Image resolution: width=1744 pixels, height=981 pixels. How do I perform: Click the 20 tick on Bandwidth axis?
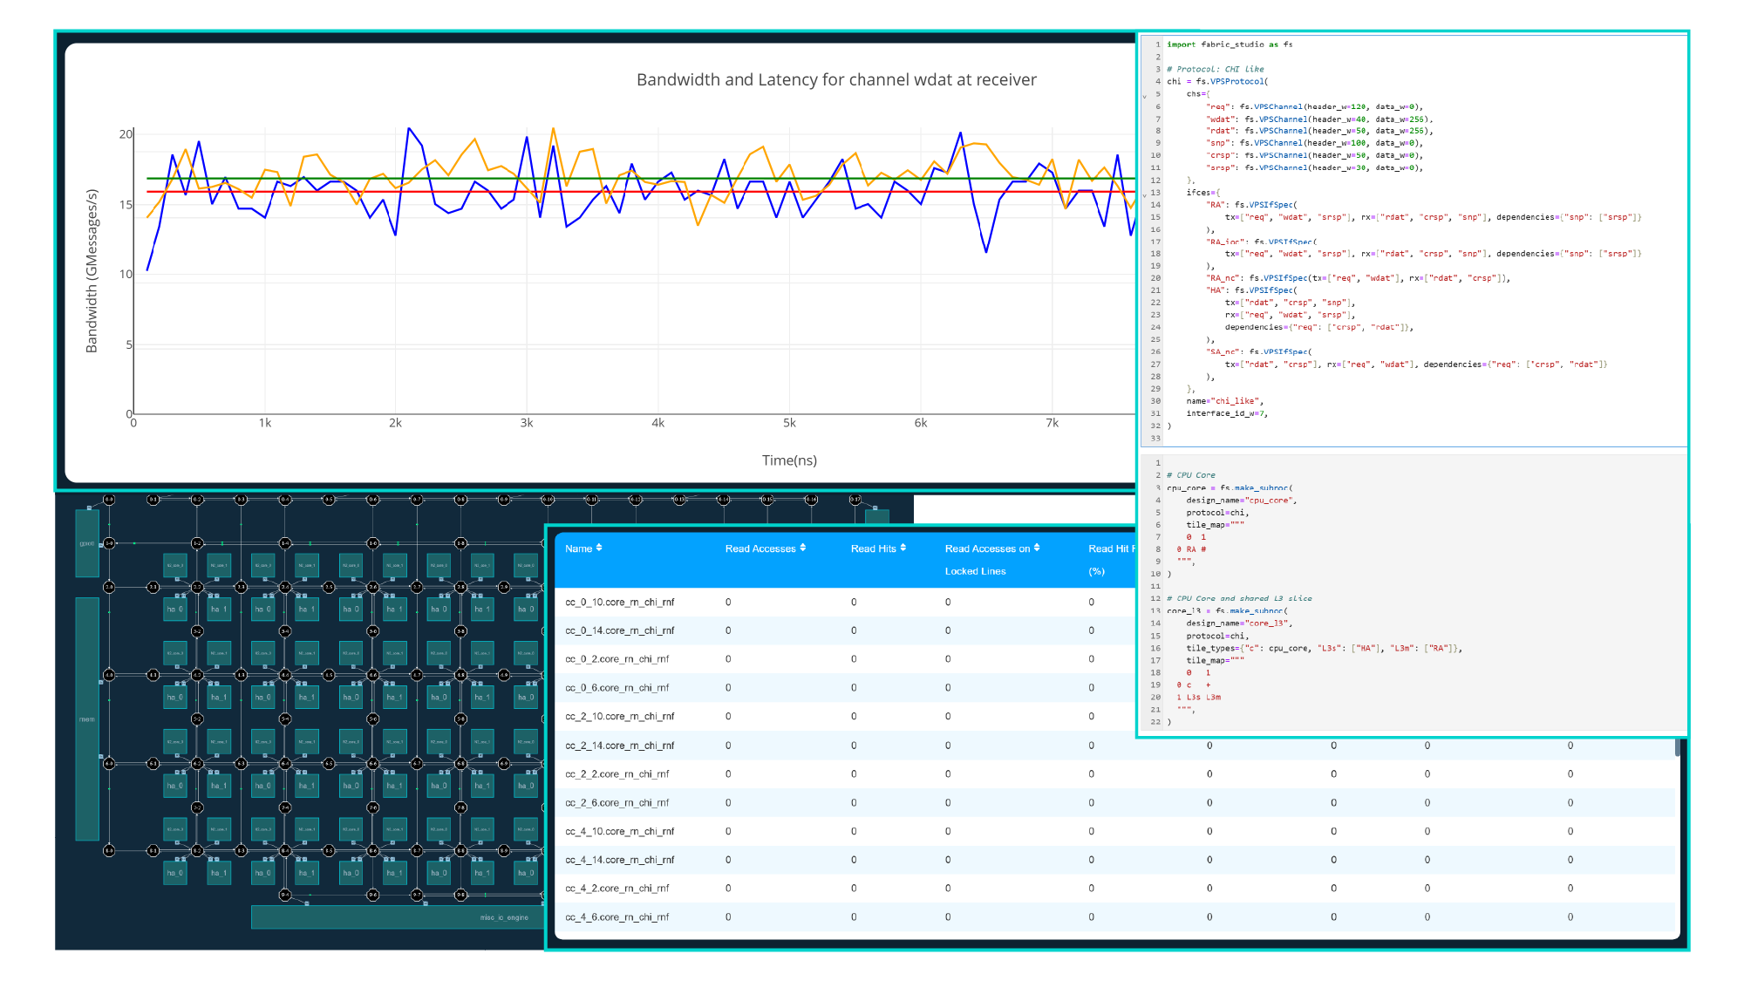pos(126,134)
